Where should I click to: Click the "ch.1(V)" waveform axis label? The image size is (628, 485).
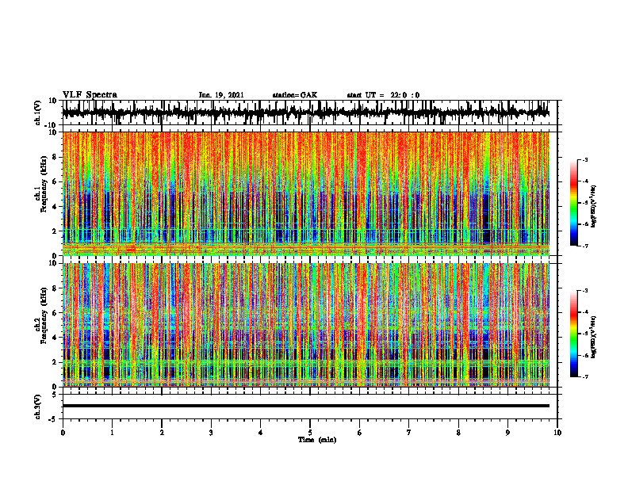[38, 113]
